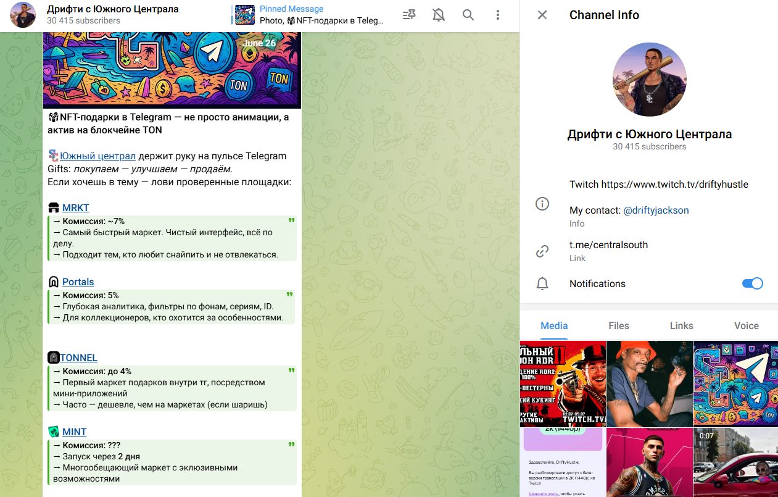
Task: Click the quote mark in MINT block
Action: (x=291, y=445)
